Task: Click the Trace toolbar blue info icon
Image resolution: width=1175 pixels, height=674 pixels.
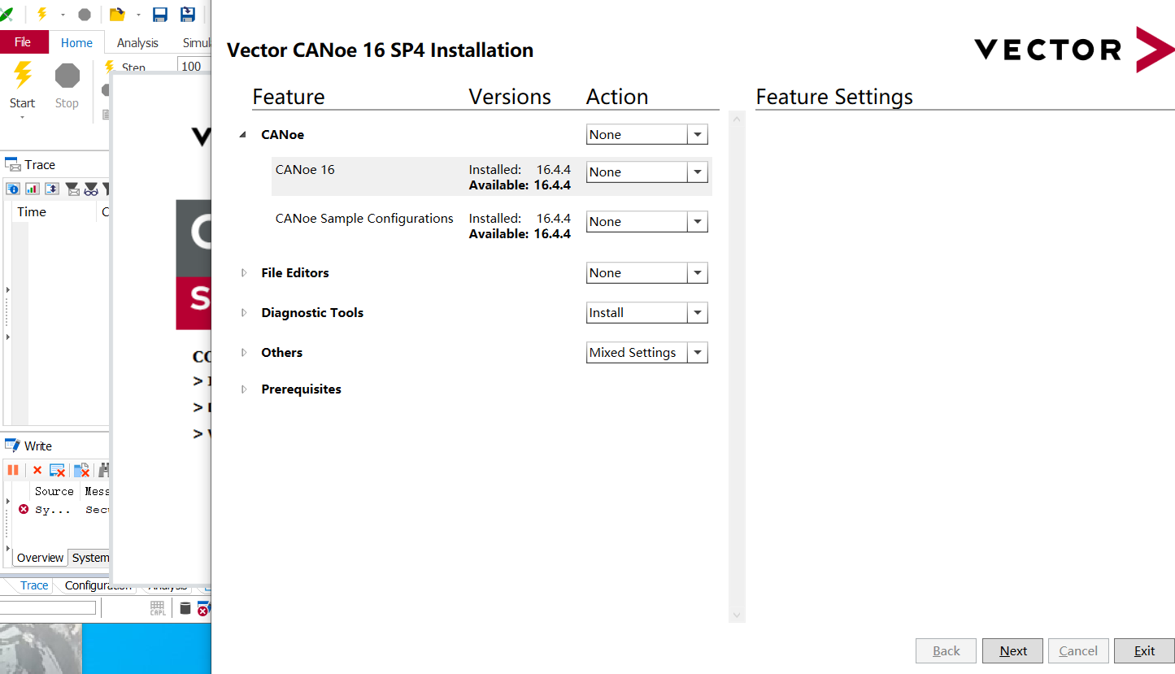Action: tap(13, 189)
